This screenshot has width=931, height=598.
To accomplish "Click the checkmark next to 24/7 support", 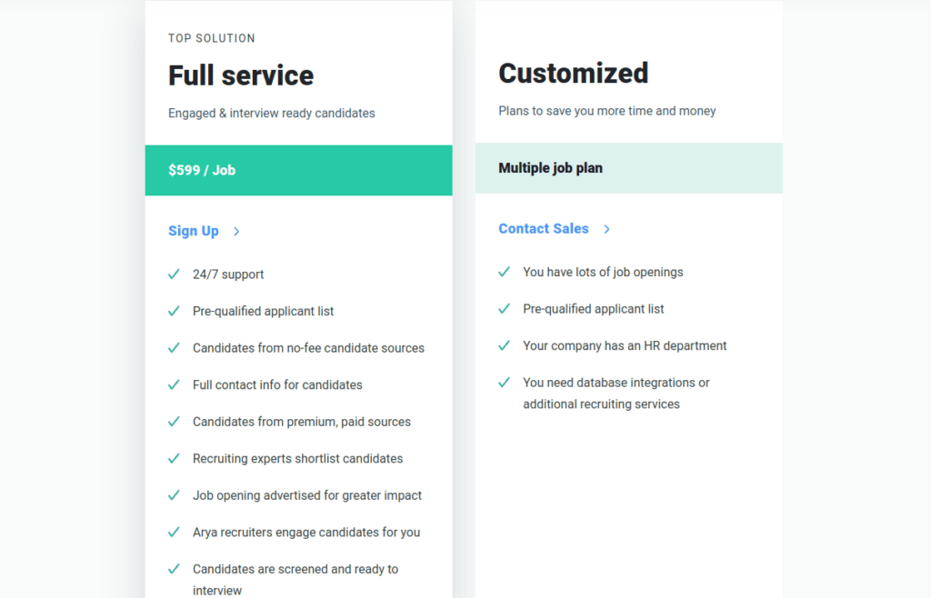I will click(x=174, y=274).
